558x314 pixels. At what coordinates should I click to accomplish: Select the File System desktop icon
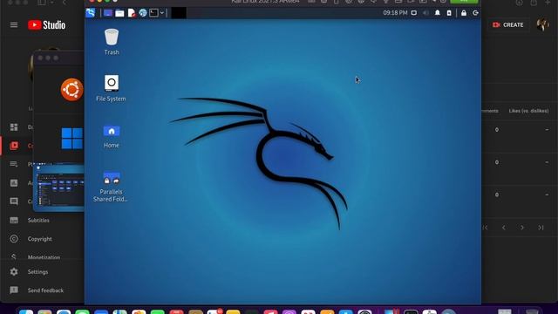(111, 88)
